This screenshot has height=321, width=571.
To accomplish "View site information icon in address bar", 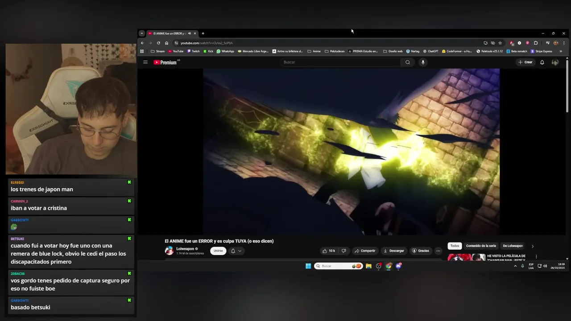I will point(176,43).
